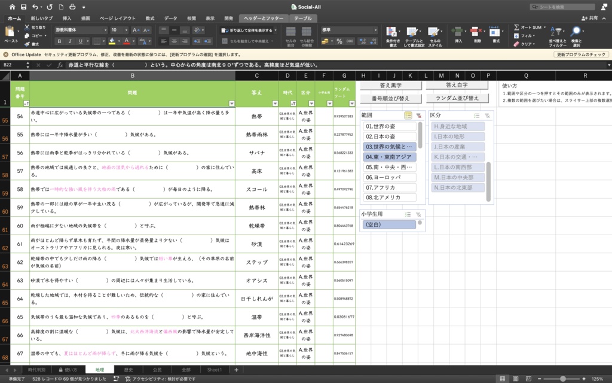This screenshot has height=383, width=612.
Task: Apply percent style with the % icon
Action: [x=339, y=41]
